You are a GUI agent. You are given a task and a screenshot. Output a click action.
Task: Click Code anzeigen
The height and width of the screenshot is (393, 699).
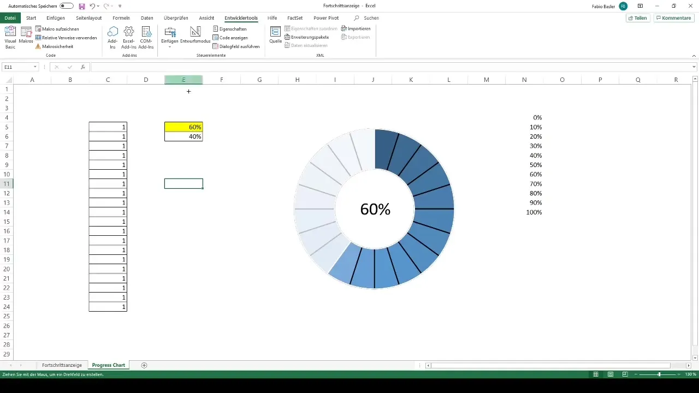(x=229, y=38)
